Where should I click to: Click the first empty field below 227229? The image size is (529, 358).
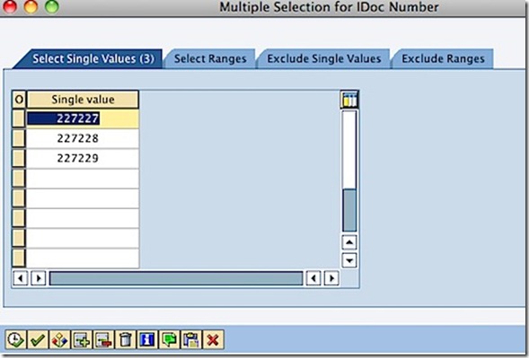pos(83,179)
